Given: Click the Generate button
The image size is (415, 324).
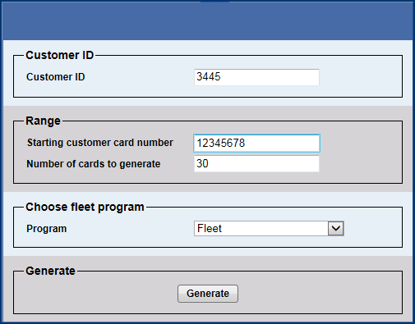Looking at the screenshot, I should tap(208, 294).
